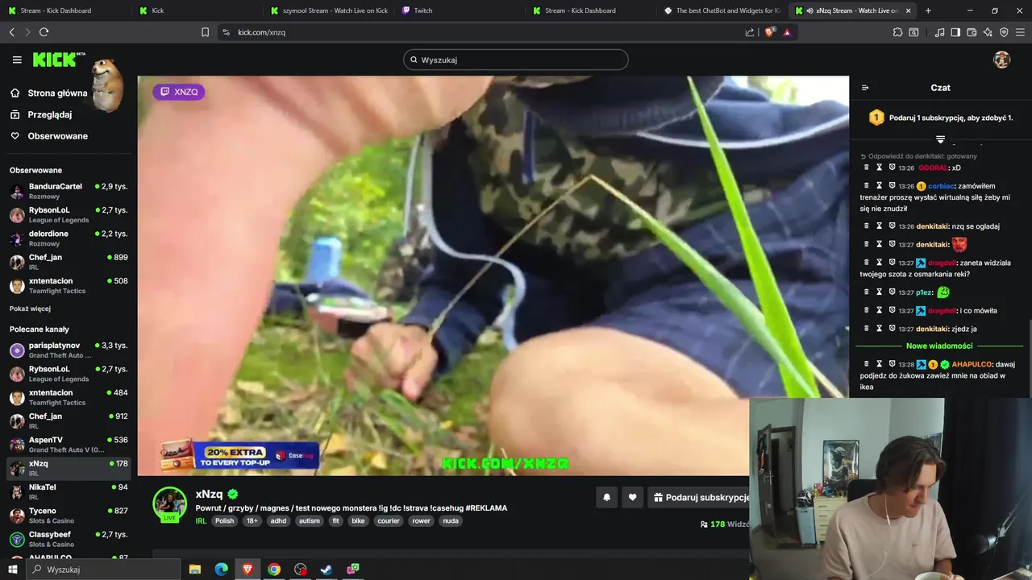
Task: Open AHAPULCO's username in chat
Action: [x=972, y=364]
